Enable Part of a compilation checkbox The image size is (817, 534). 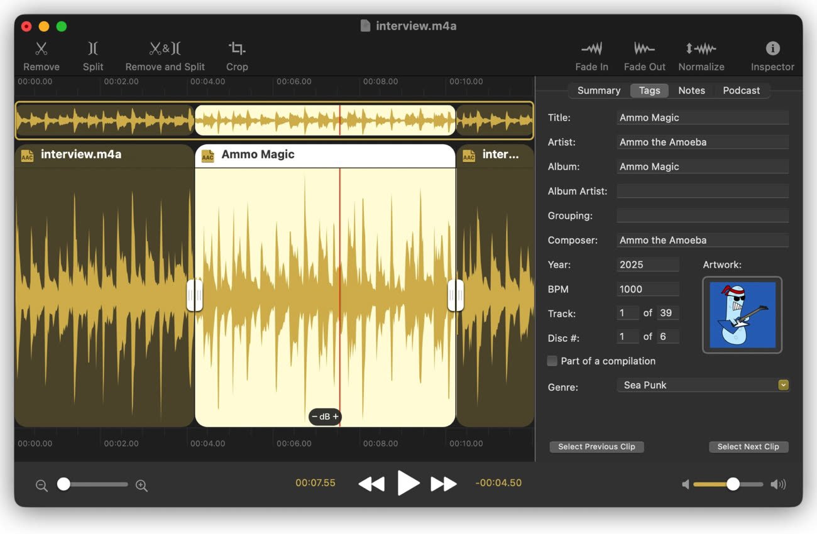tap(552, 361)
